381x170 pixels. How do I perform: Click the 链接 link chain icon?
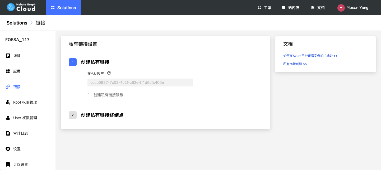[x=8, y=87]
